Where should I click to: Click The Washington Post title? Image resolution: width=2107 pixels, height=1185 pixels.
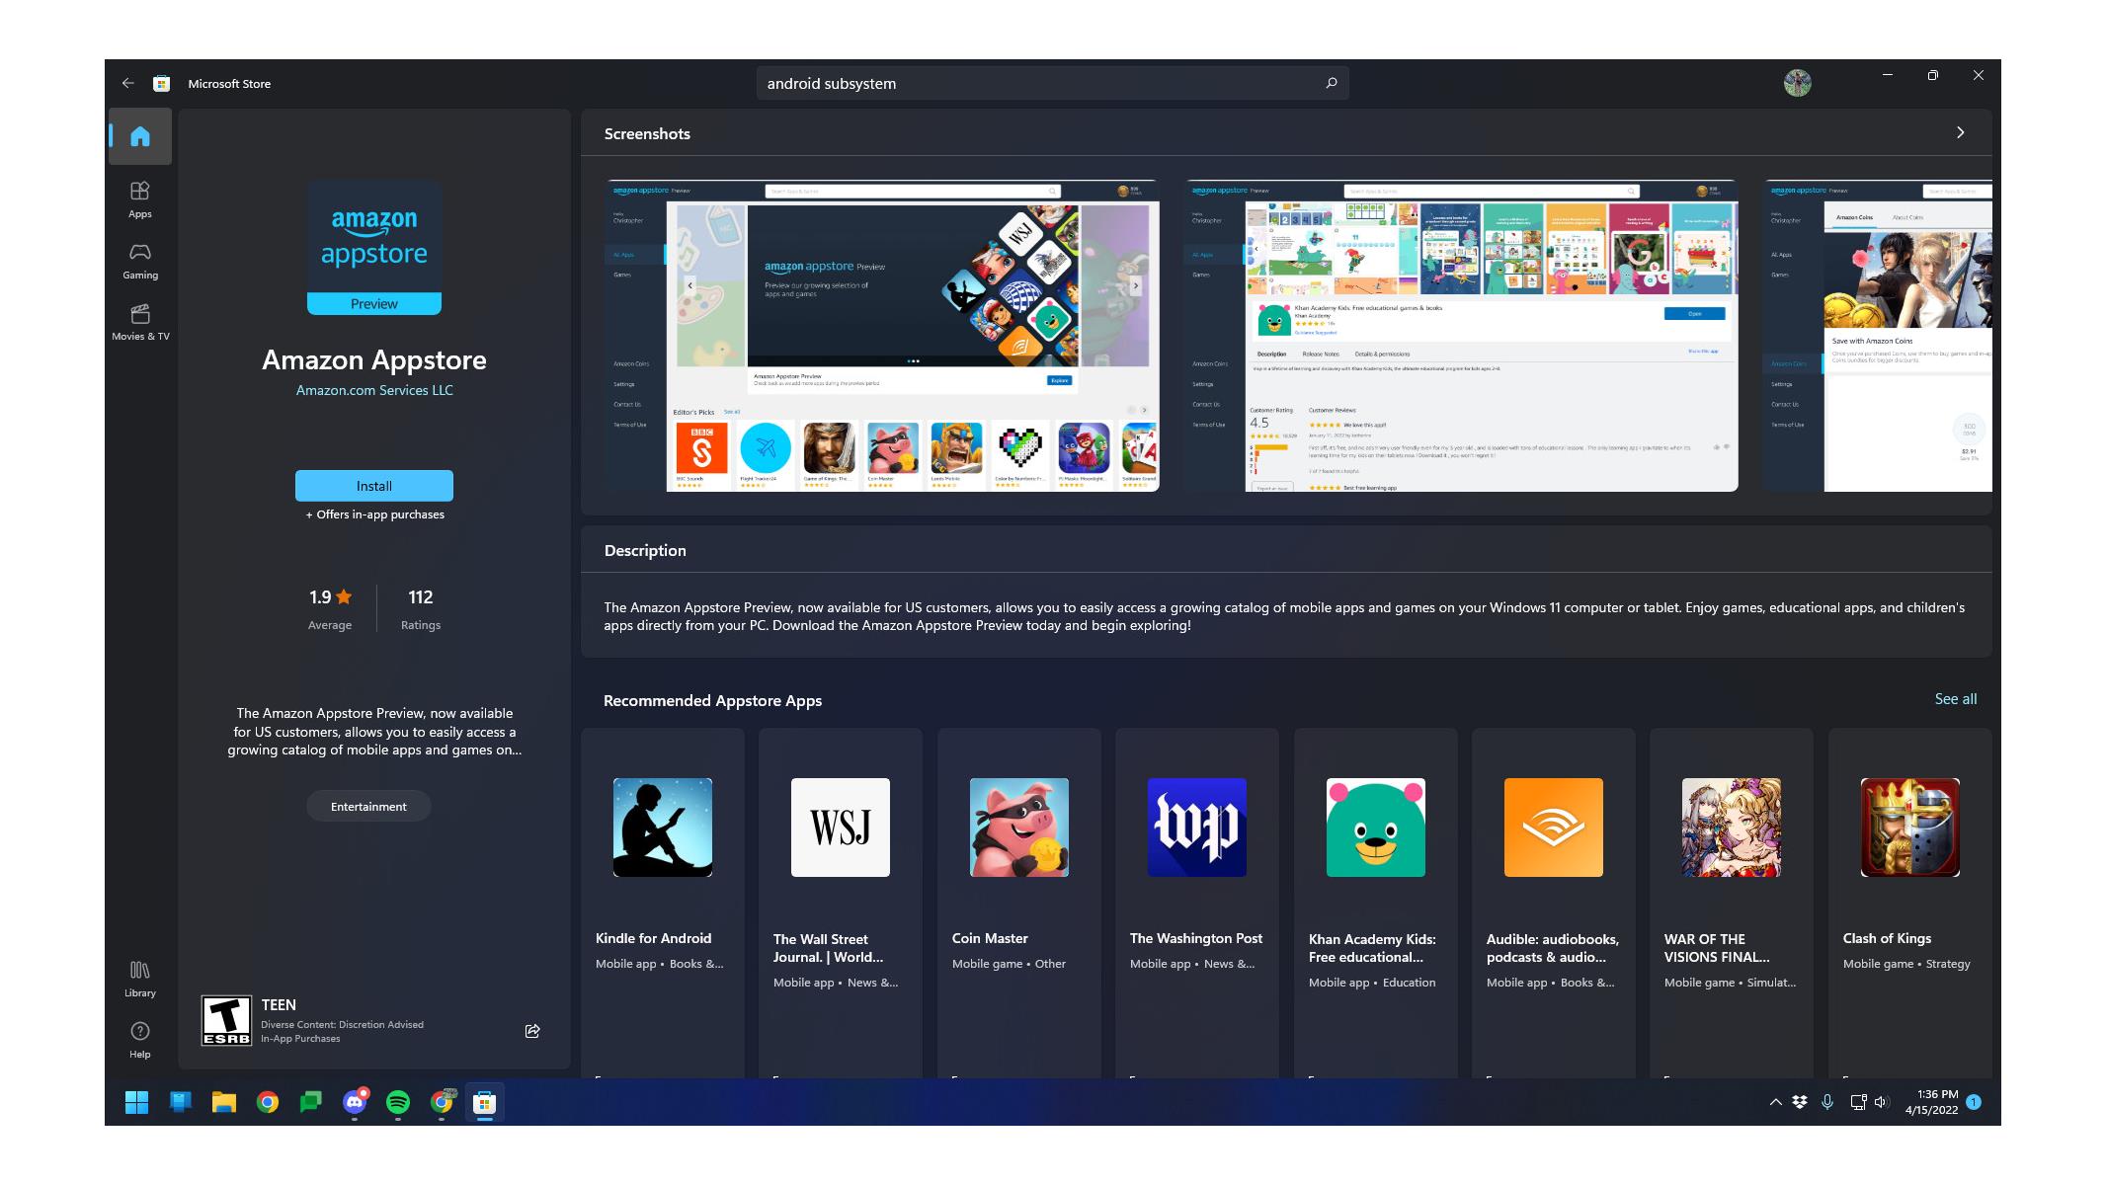pyautogui.click(x=1196, y=938)
